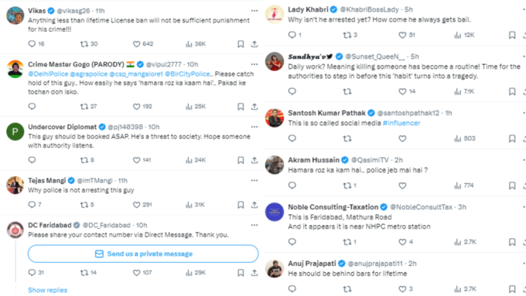
Task: Share DC Faridabad's tweet
Action: pyautogui.click(x=254, y=273)
